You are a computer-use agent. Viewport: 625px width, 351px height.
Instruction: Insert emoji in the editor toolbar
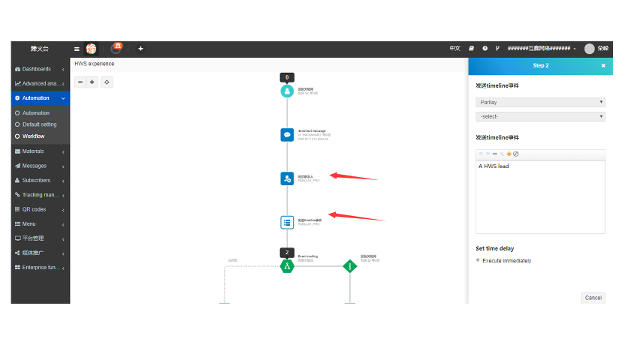click(509, 154)
